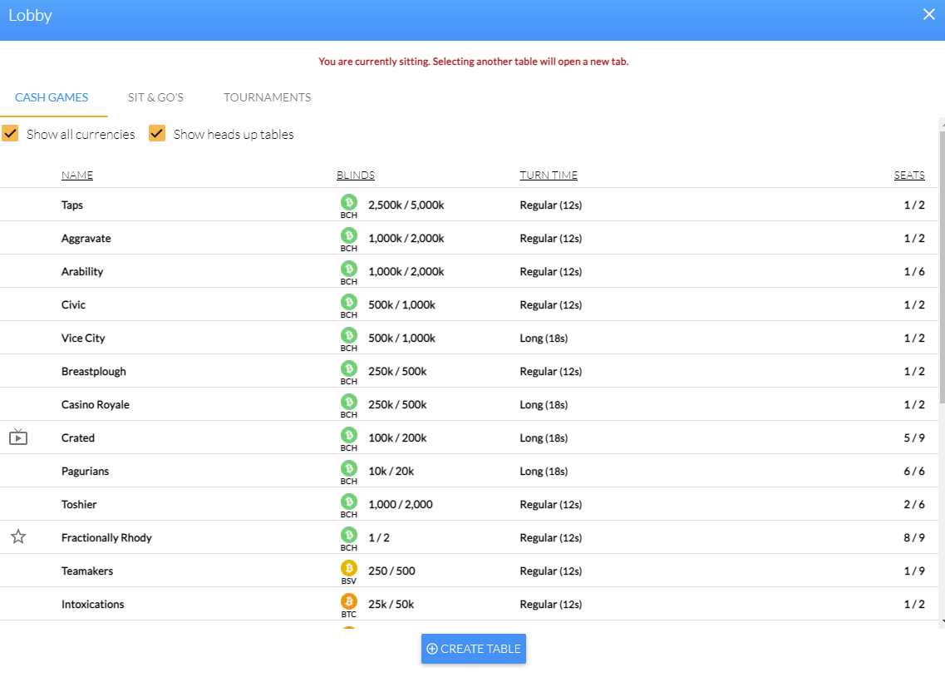Select the Arability table

coord(82,271)
